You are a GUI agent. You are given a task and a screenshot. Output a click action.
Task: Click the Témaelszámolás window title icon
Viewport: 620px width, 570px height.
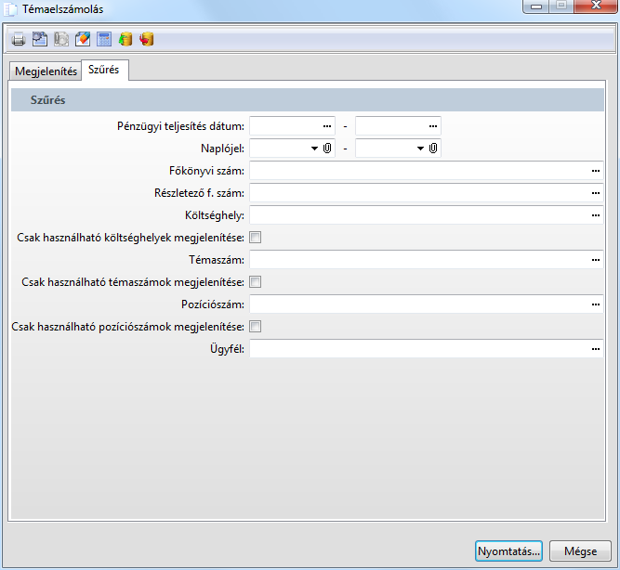click(x=10, y=9)
